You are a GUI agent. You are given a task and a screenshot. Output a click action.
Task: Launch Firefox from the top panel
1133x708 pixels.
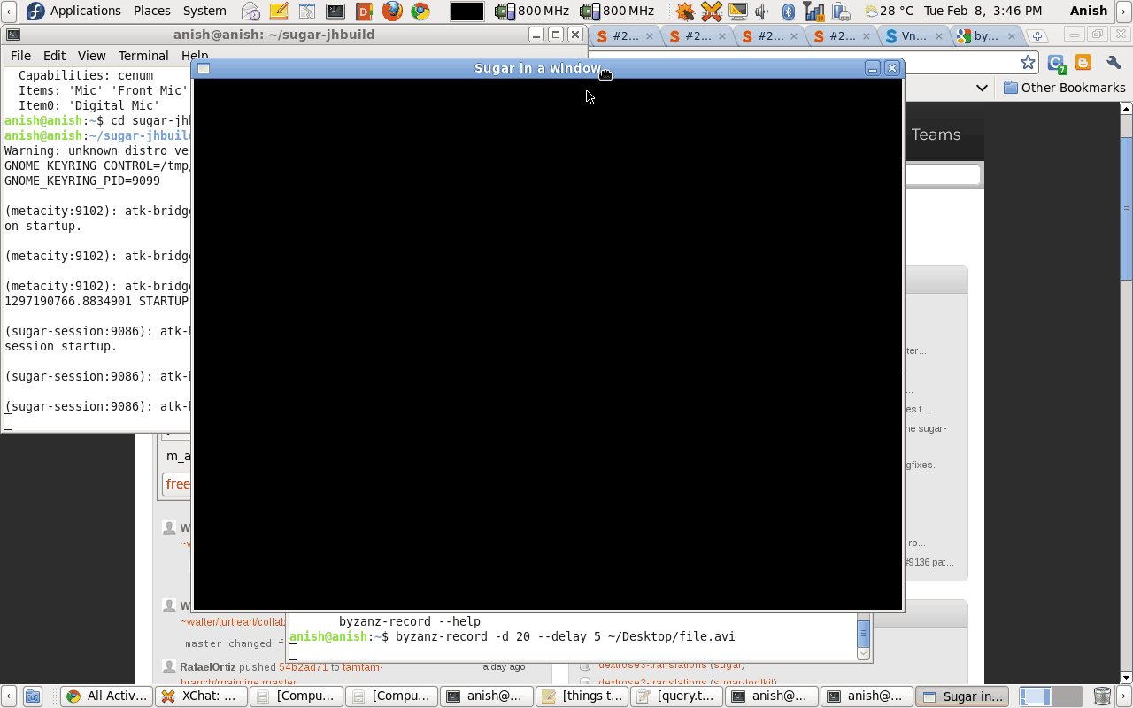click(392, 12)
